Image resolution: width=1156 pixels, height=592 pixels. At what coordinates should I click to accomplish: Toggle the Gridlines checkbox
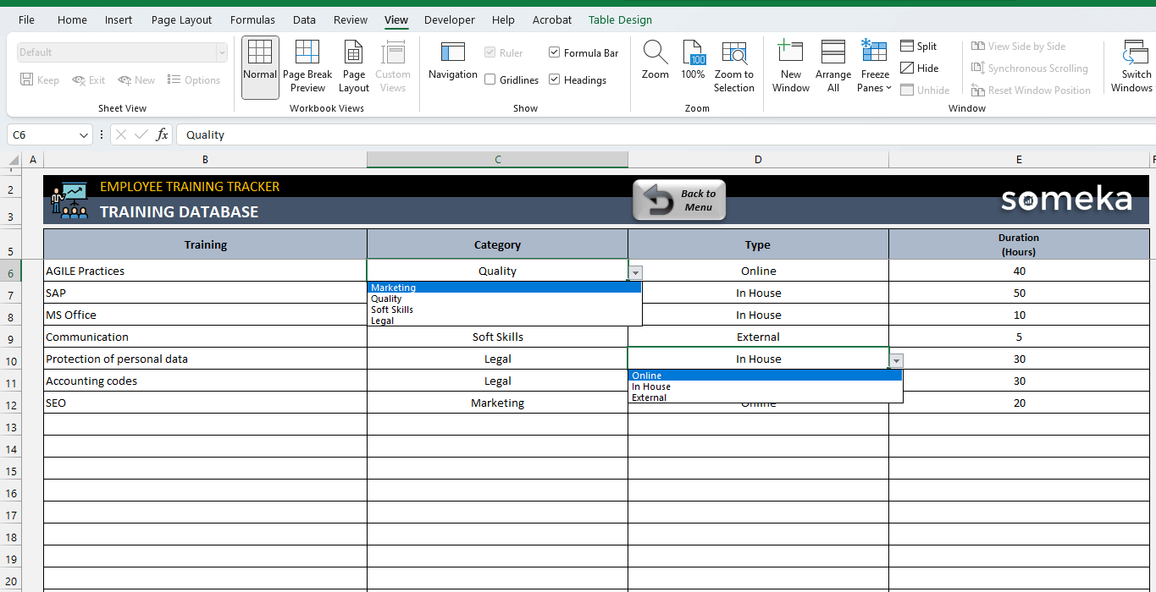(x=490, y=79)
